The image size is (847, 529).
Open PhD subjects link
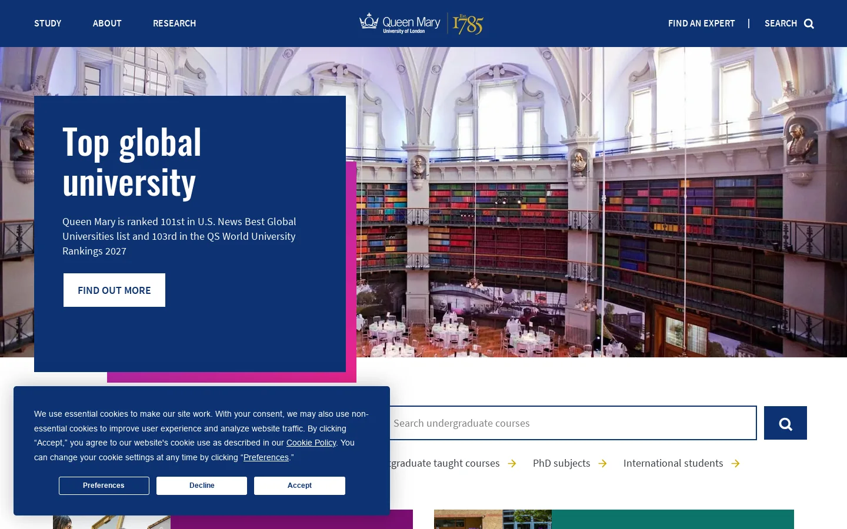[x=561, y=464]
